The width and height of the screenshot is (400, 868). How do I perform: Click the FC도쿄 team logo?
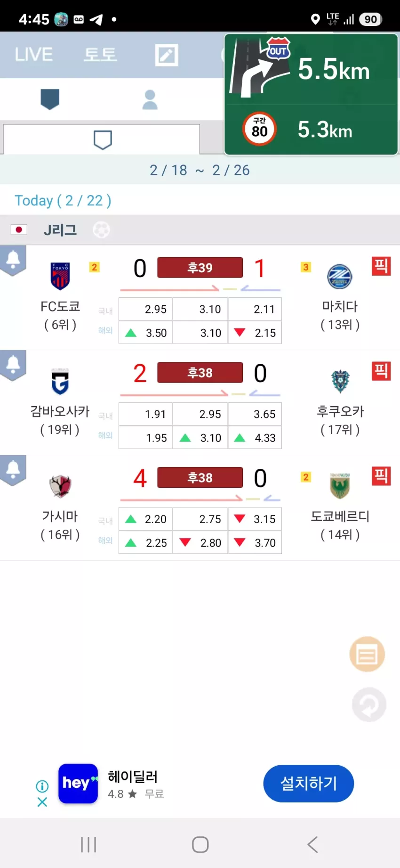60,276
